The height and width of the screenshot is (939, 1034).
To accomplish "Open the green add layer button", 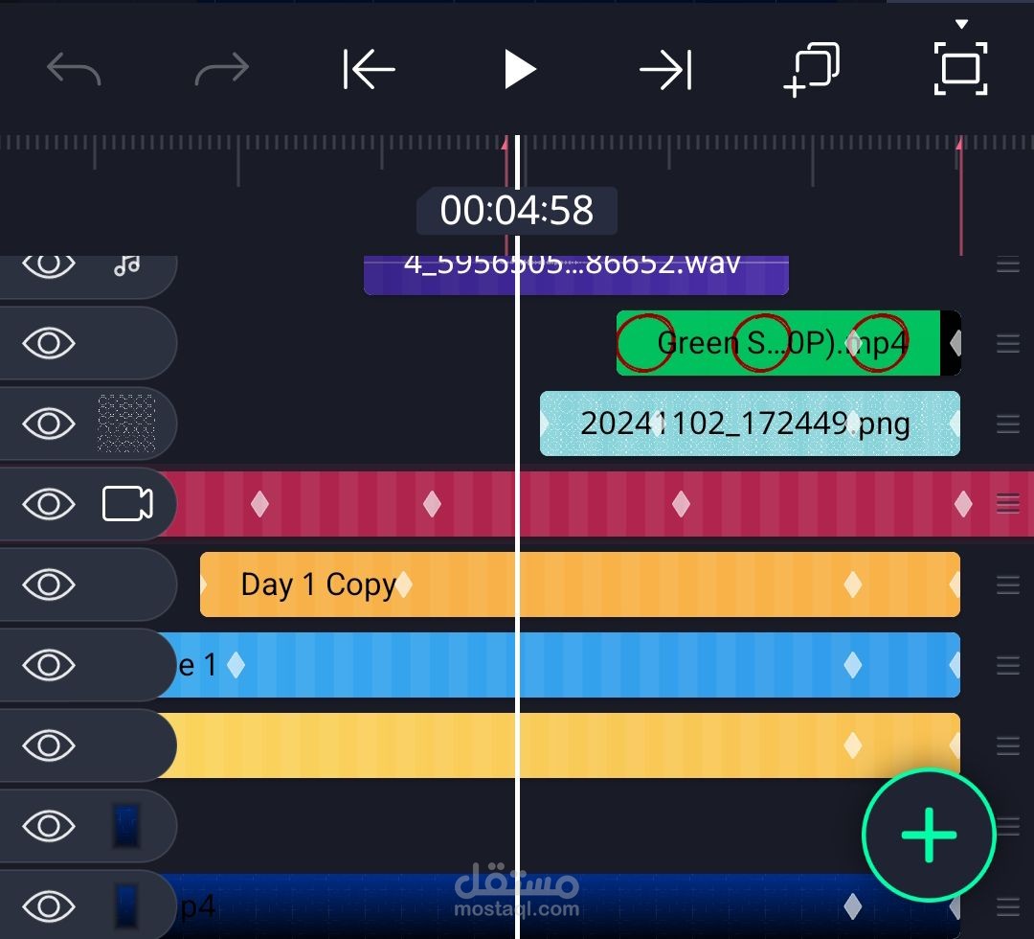I will pos(929,835).
